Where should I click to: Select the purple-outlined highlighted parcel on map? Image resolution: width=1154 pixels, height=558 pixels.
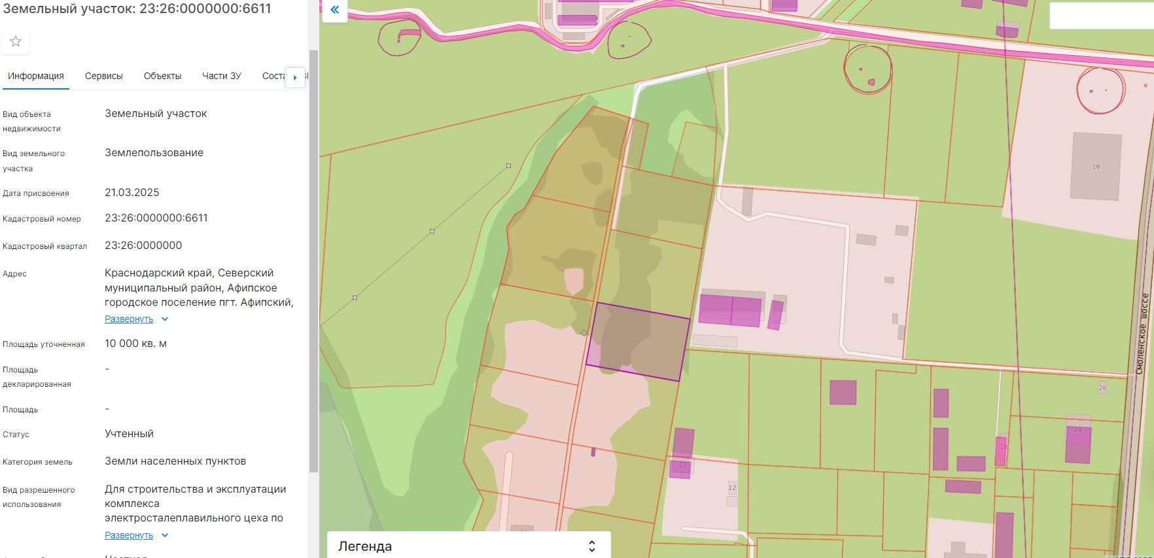pyautogui.click(x=638, y=342)
